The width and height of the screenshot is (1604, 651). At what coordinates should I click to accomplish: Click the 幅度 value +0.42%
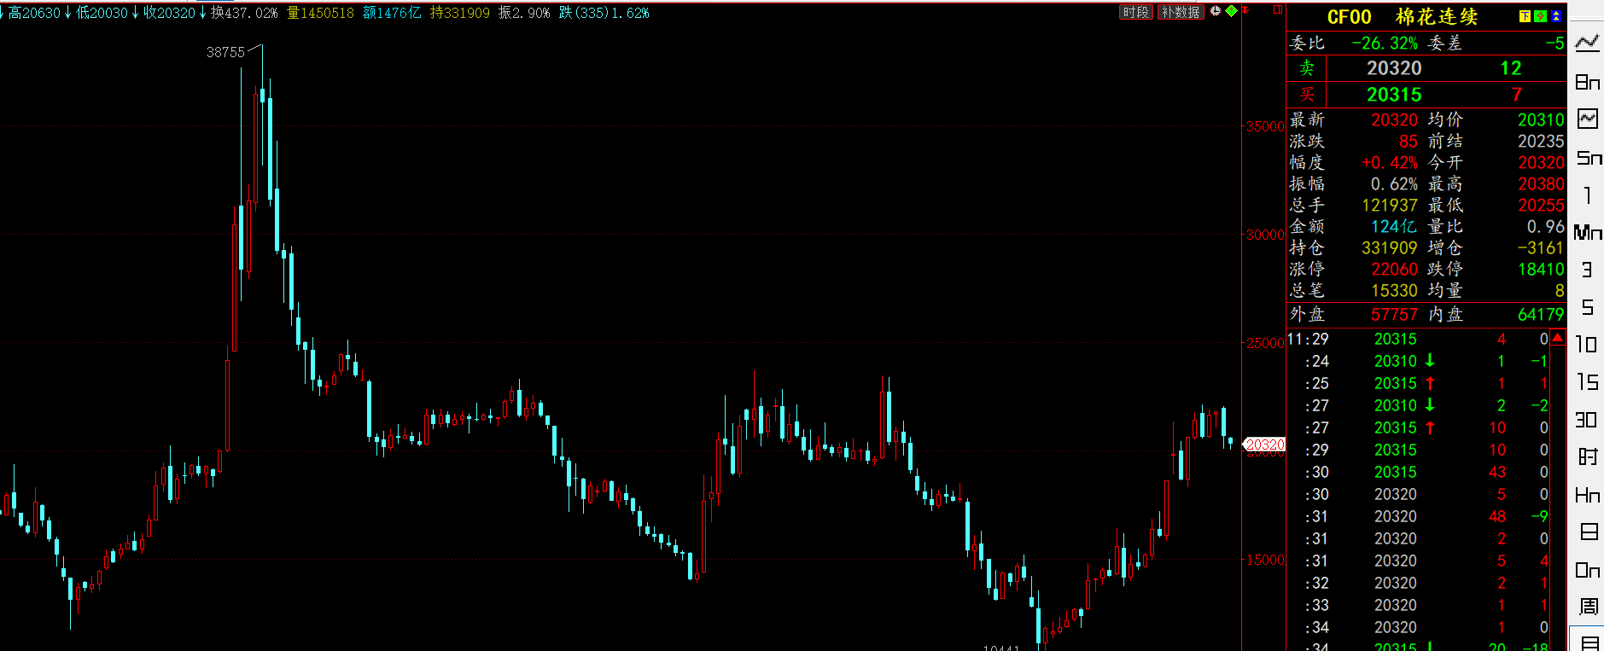point(1390,163)
